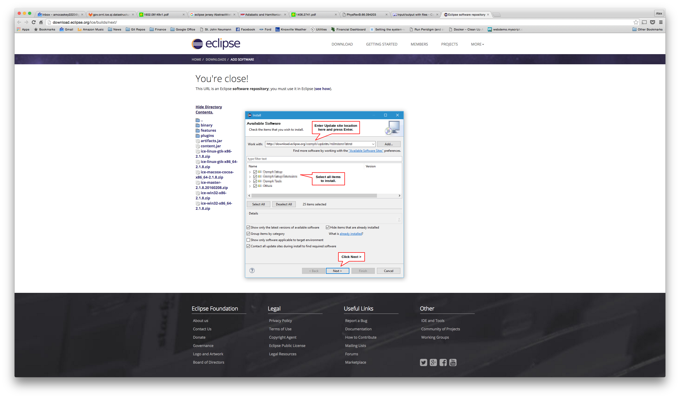Click the Google+ icon in footer
The width and height of the screenshot is (680, 398).
coord(433,362)
